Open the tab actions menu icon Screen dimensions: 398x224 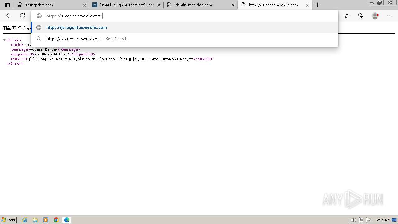pos(7,5)
